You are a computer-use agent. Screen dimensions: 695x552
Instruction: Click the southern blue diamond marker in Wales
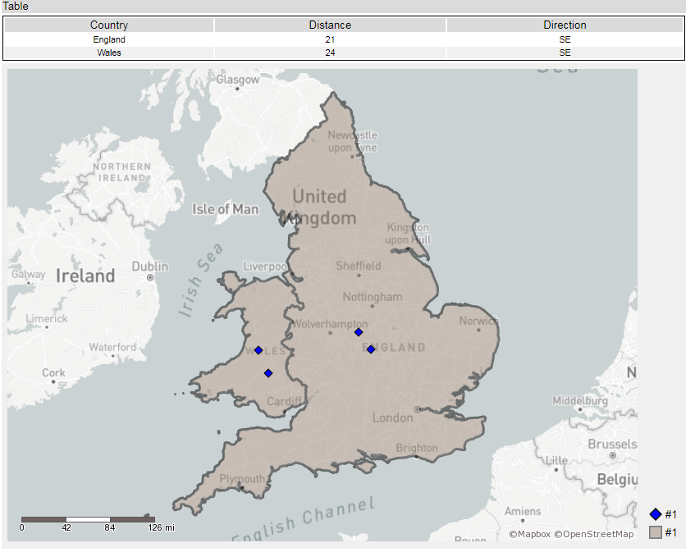coord(268,373)
